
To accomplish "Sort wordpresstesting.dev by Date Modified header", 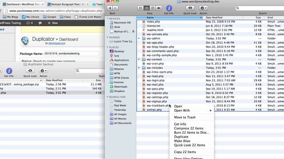I will 223,18.
